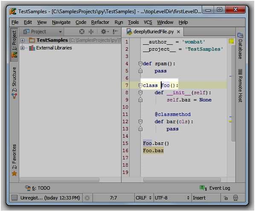The width and height of the screenshot is (255, 211).
Task: Click the UTF-8 encoding selector
Action: click(x=172, y=198)
